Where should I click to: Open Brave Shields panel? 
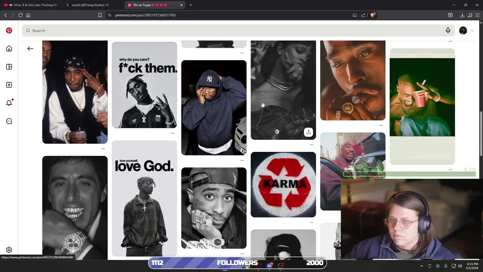(372, 15)
